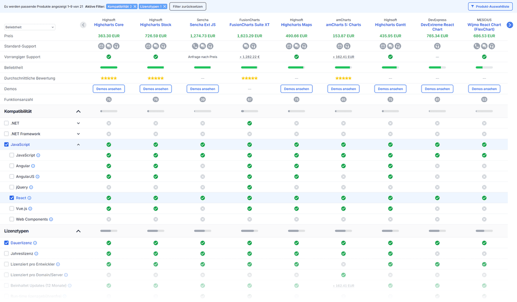Viewport: 517px width, 302px height.
Task: Click headset support icon for Highcharts Core
Action: point(117,46)
